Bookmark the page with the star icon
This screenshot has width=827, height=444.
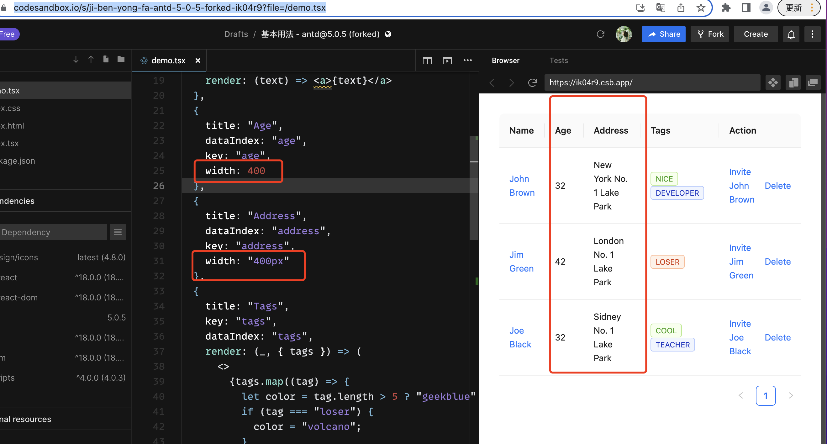tap(701, 8)
